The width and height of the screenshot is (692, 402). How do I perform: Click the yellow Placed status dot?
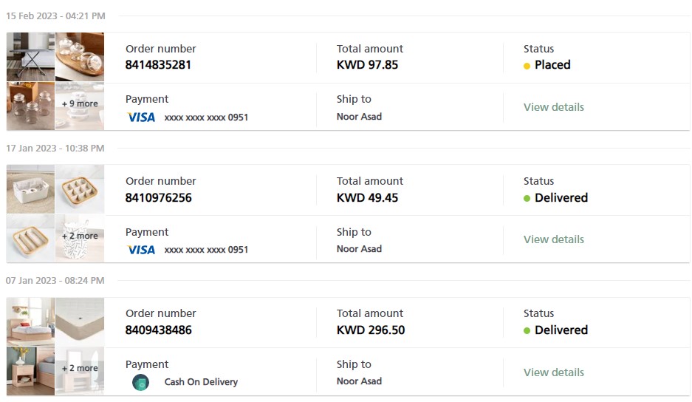pyautogui.click(x=527, y=66)
